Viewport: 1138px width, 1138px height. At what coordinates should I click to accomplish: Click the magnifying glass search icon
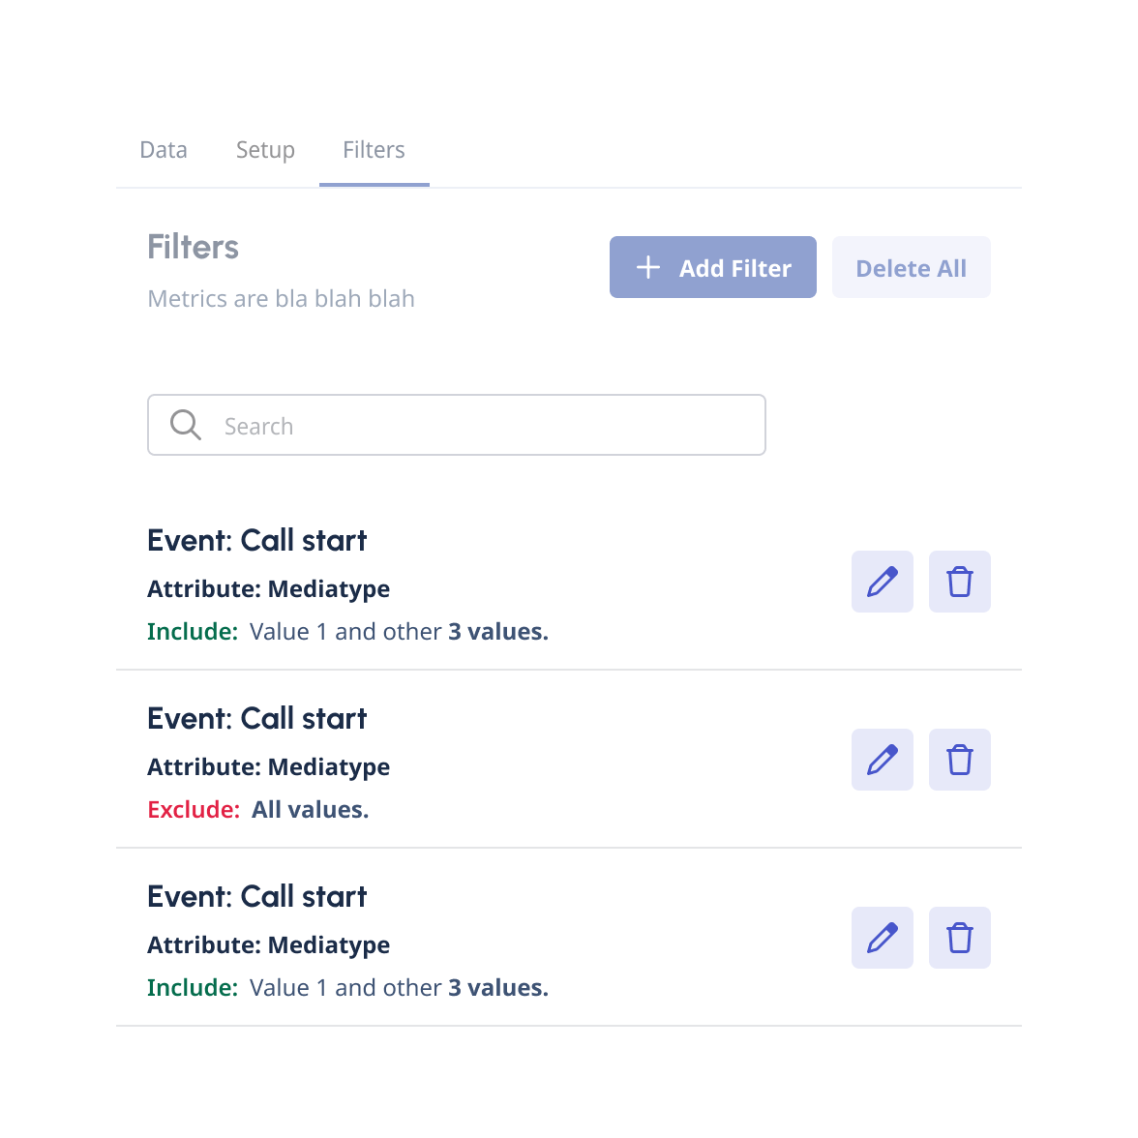coord(185,425)
